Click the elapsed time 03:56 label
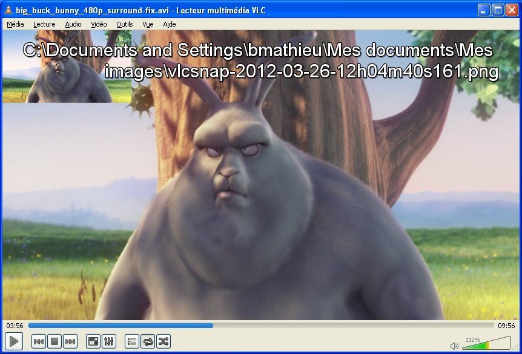 tap(15, 326)
